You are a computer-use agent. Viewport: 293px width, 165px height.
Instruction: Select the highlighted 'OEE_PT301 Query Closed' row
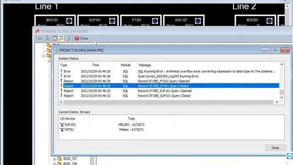point(169,86)
